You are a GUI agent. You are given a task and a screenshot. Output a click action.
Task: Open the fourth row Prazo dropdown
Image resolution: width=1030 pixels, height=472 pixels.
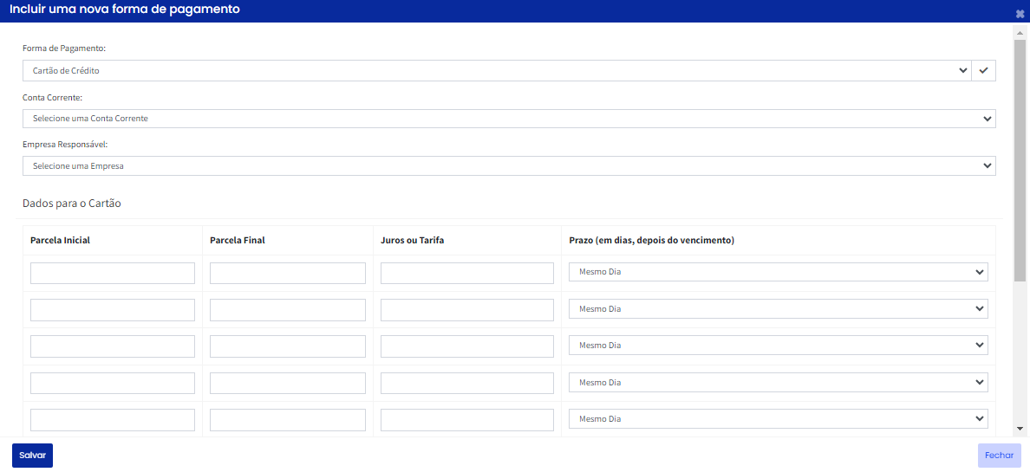779,382
